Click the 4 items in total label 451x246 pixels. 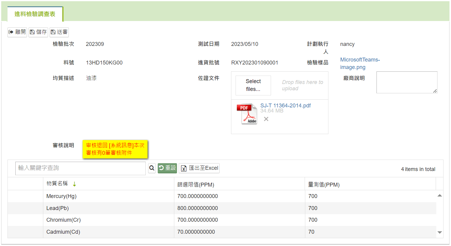point(418,169)
